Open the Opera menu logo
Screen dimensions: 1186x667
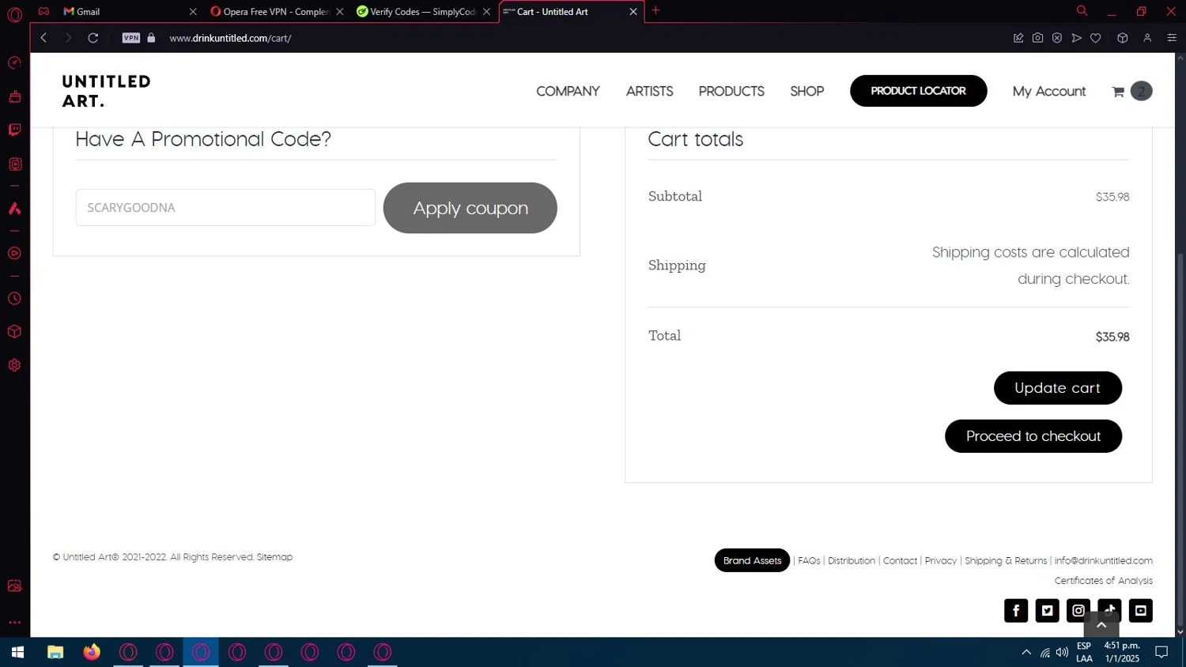pos(14,14)
